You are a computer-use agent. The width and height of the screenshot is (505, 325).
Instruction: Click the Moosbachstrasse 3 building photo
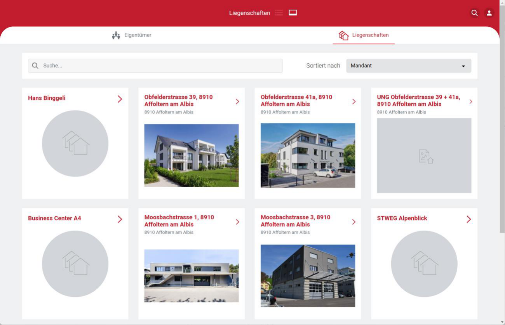pos(308,276)
